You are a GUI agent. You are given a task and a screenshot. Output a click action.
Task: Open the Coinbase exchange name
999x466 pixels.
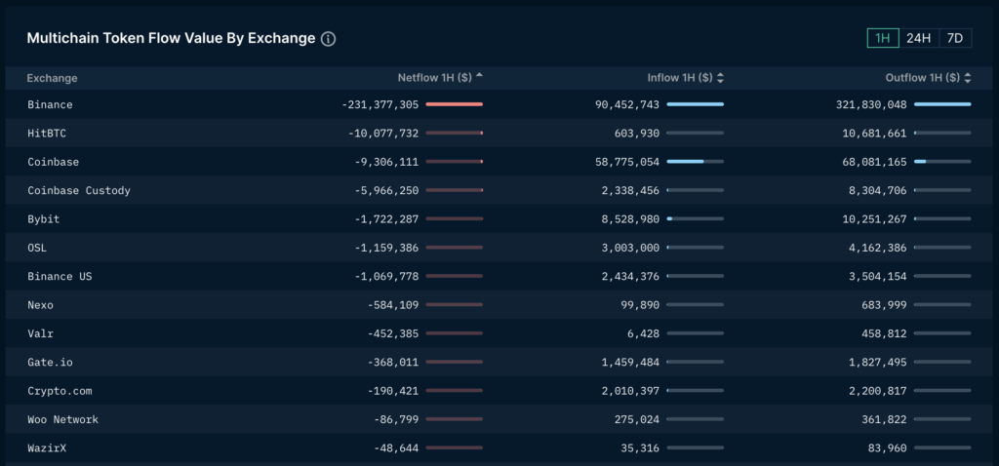54,162
